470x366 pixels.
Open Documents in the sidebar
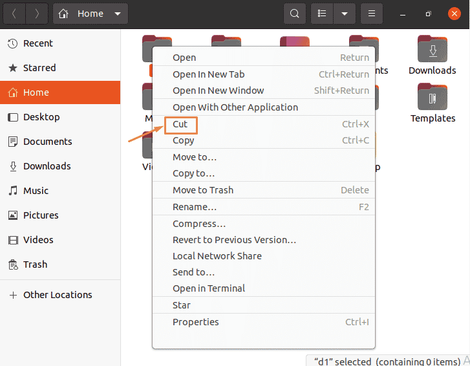coord(60,142)
